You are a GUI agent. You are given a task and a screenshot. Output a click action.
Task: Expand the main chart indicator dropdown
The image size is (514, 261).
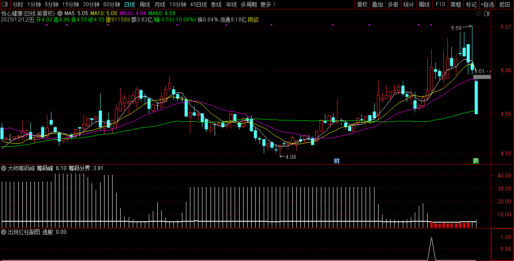(60, 13)
